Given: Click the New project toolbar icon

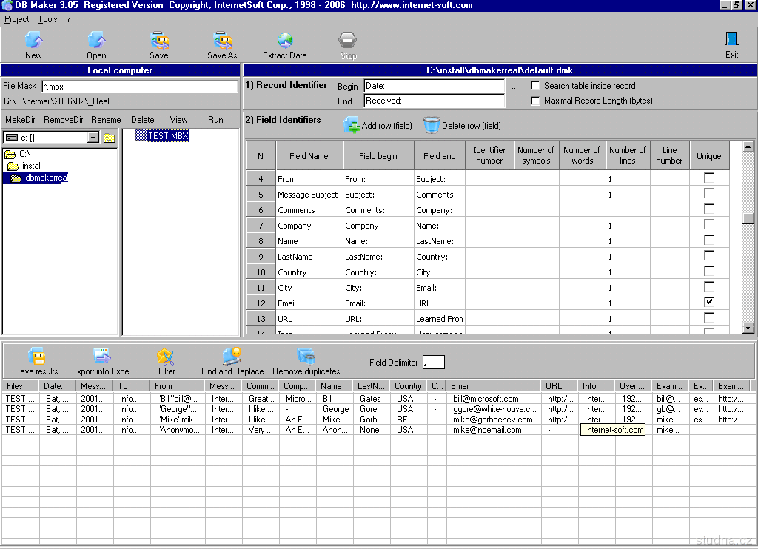Looking at the screenshot, I should 33,41.
